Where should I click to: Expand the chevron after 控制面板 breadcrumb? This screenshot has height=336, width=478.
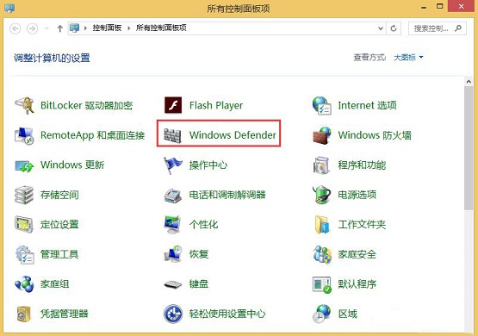coord(128,28)
